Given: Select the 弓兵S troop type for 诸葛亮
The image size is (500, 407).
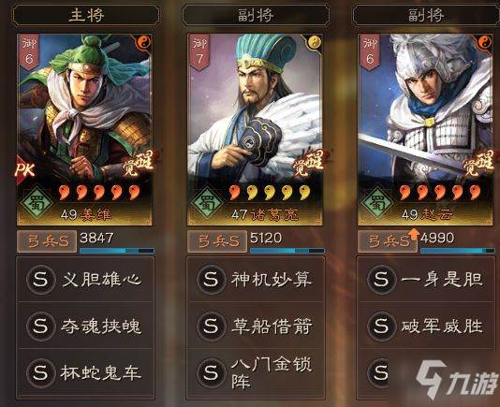Looking at the screenshot, I should click(x=217, y=241).
